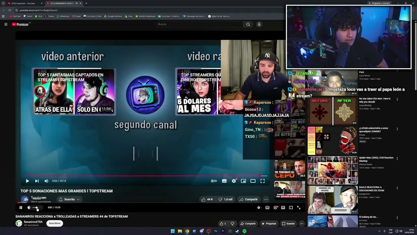Image resolution: width=417 pixels, height=235 pixels.
Task: Click the Preguntar button
Action: click(x=269, y=224)
